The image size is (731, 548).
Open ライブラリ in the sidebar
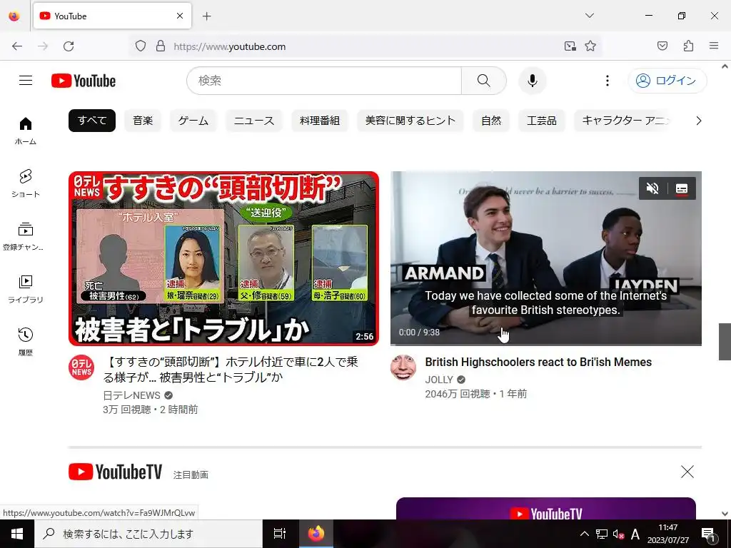coord(26,289)
